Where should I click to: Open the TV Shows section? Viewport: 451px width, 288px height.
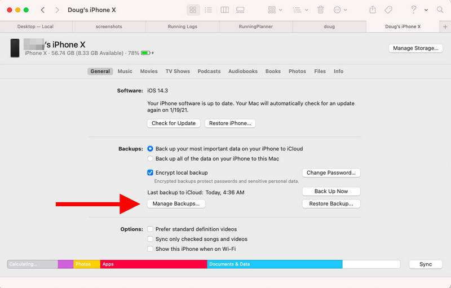tap(178, 71)
